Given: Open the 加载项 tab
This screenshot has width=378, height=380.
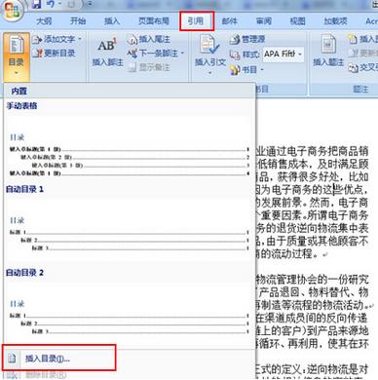Looking at the screenshot, I should click(x=335, y=21).
